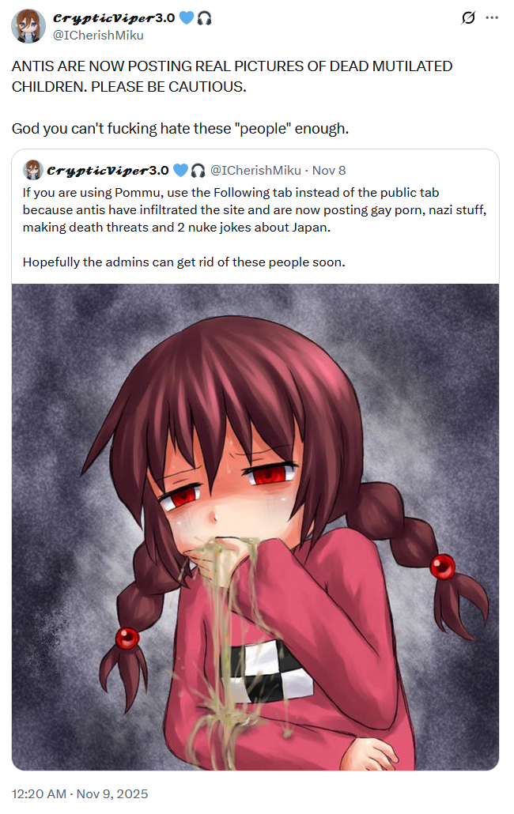Click quoted line 'Hopefully the admins can get rid'
This screenshot has width=514, height=814.
[183, 262]
